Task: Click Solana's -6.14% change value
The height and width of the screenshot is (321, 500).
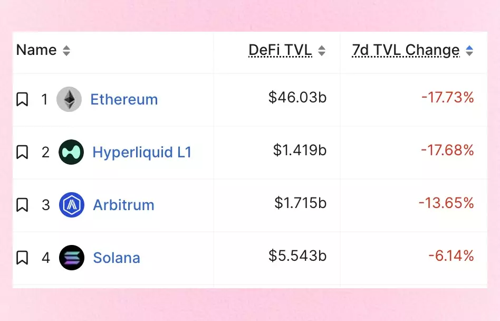Action: pos(451,256)
